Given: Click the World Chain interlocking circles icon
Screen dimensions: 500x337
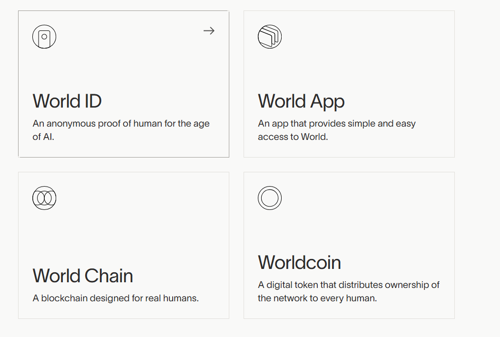Looking at the screenshot, I should 44,198.
